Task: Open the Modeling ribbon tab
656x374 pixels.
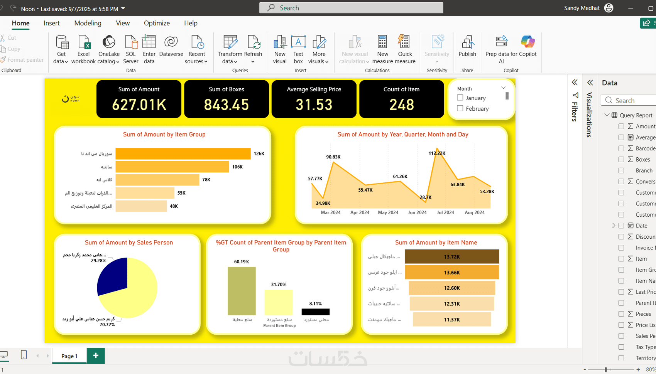Action: tap(88, 23)
